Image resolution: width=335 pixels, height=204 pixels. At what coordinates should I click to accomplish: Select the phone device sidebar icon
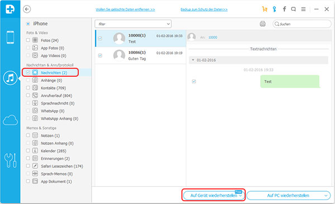(x=10, y=37)
